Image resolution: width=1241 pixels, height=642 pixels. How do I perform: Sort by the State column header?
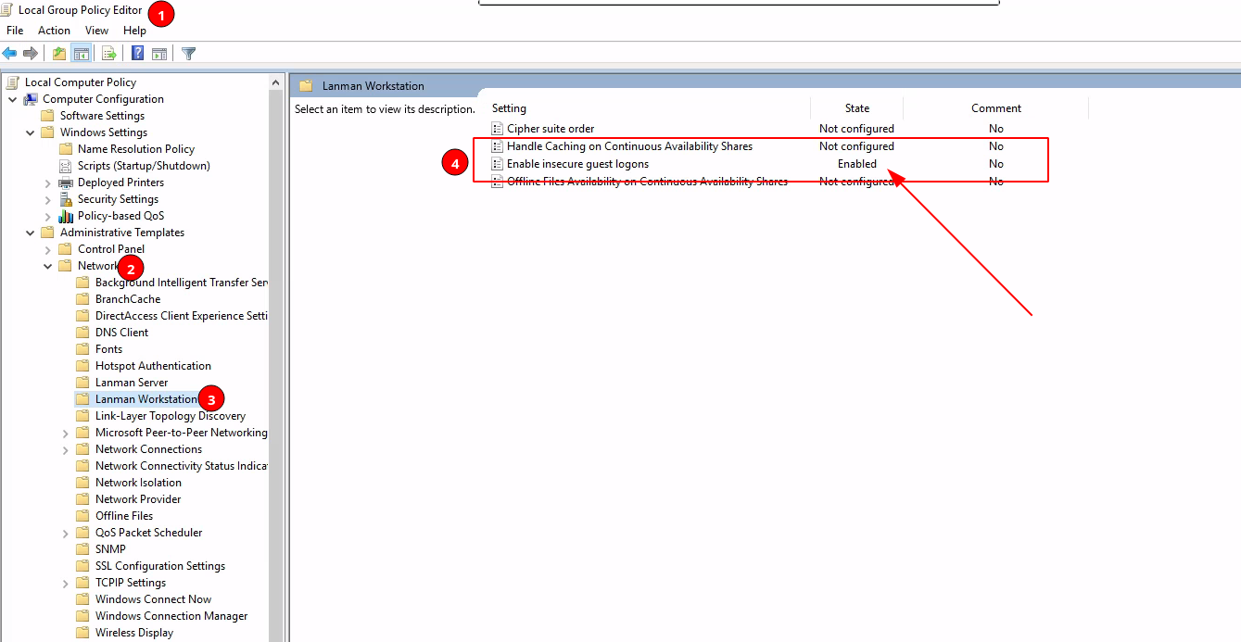[857, 108]
